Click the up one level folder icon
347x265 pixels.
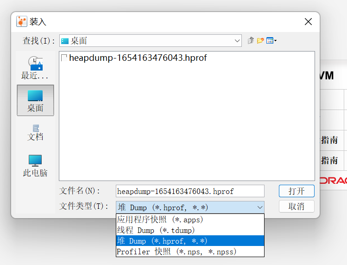point(251,40)
